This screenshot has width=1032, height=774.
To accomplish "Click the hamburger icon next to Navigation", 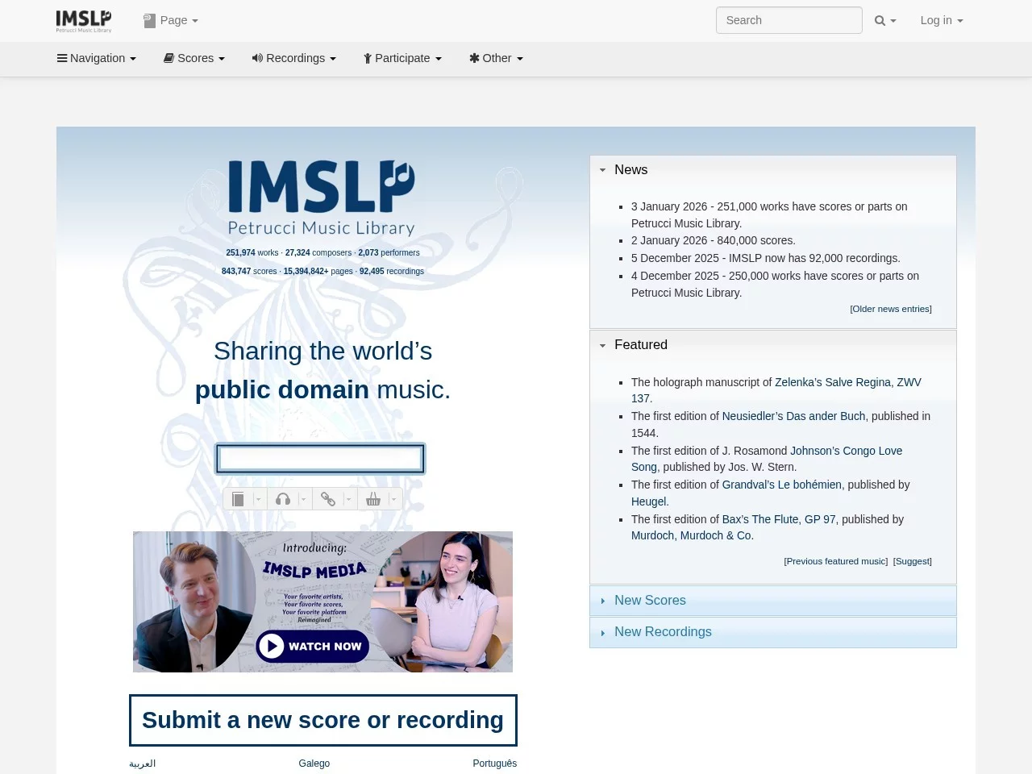I will pos(63,58).
